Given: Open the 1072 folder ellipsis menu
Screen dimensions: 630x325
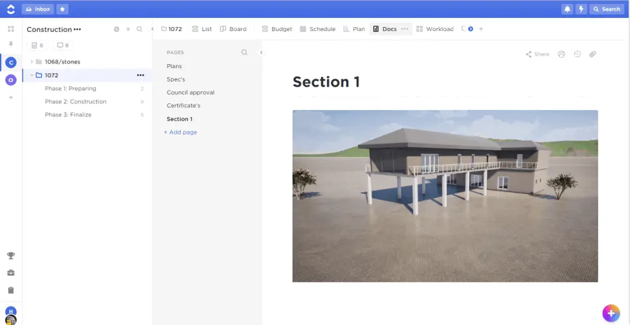Looking at the screenshot, I should click(x=140, y=75).
